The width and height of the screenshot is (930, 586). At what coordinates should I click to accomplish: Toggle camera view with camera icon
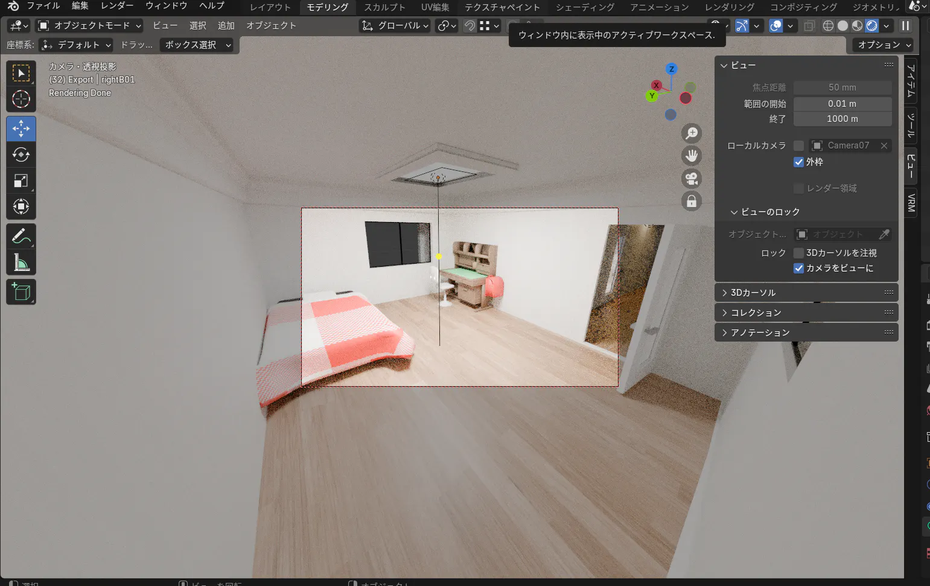pos(692,179)
